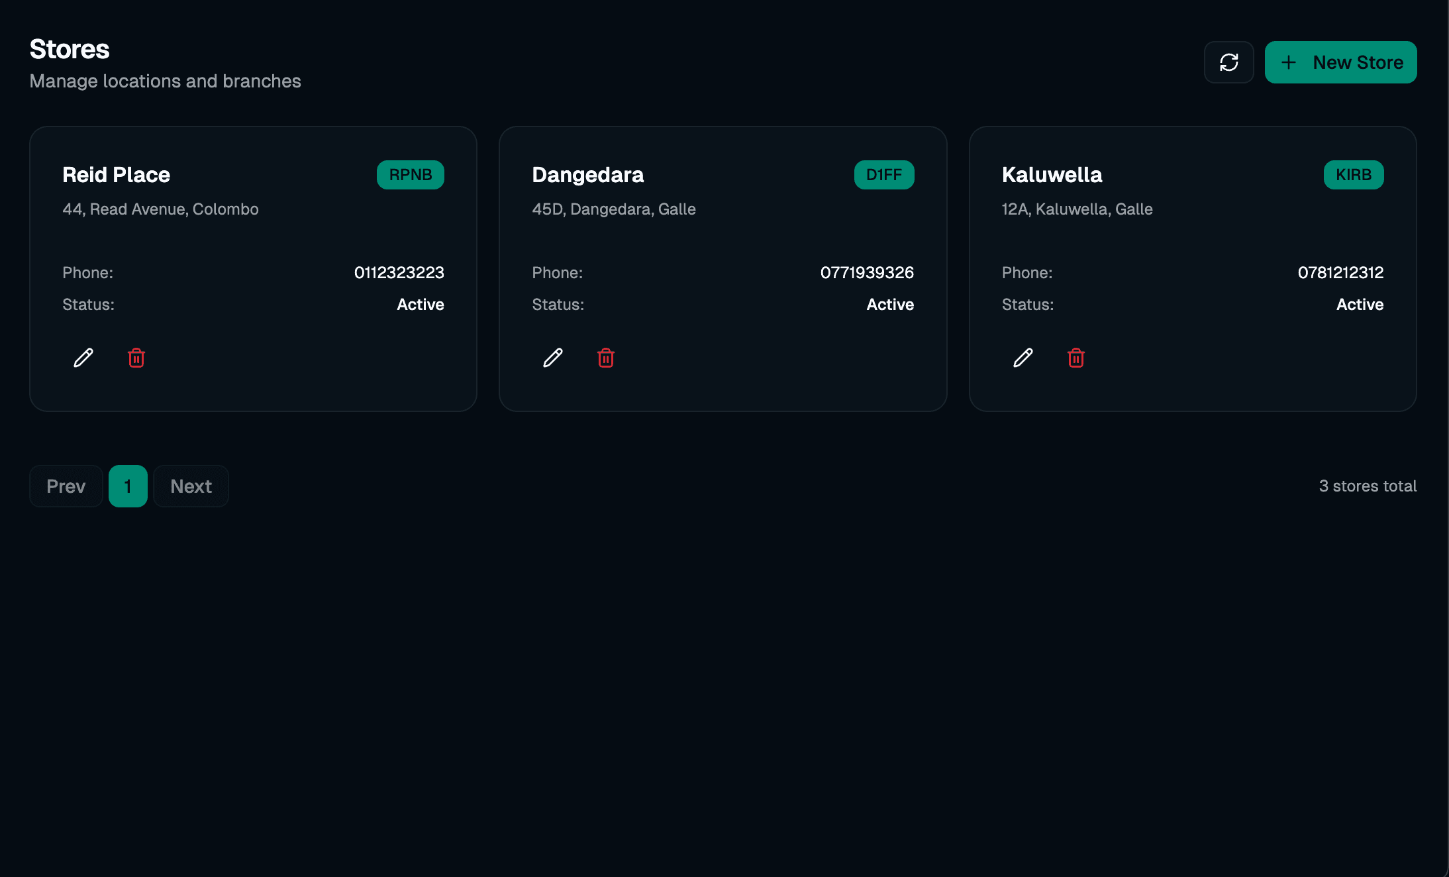
Task: Edit the Reid Place store
Action: pos(83,358)
